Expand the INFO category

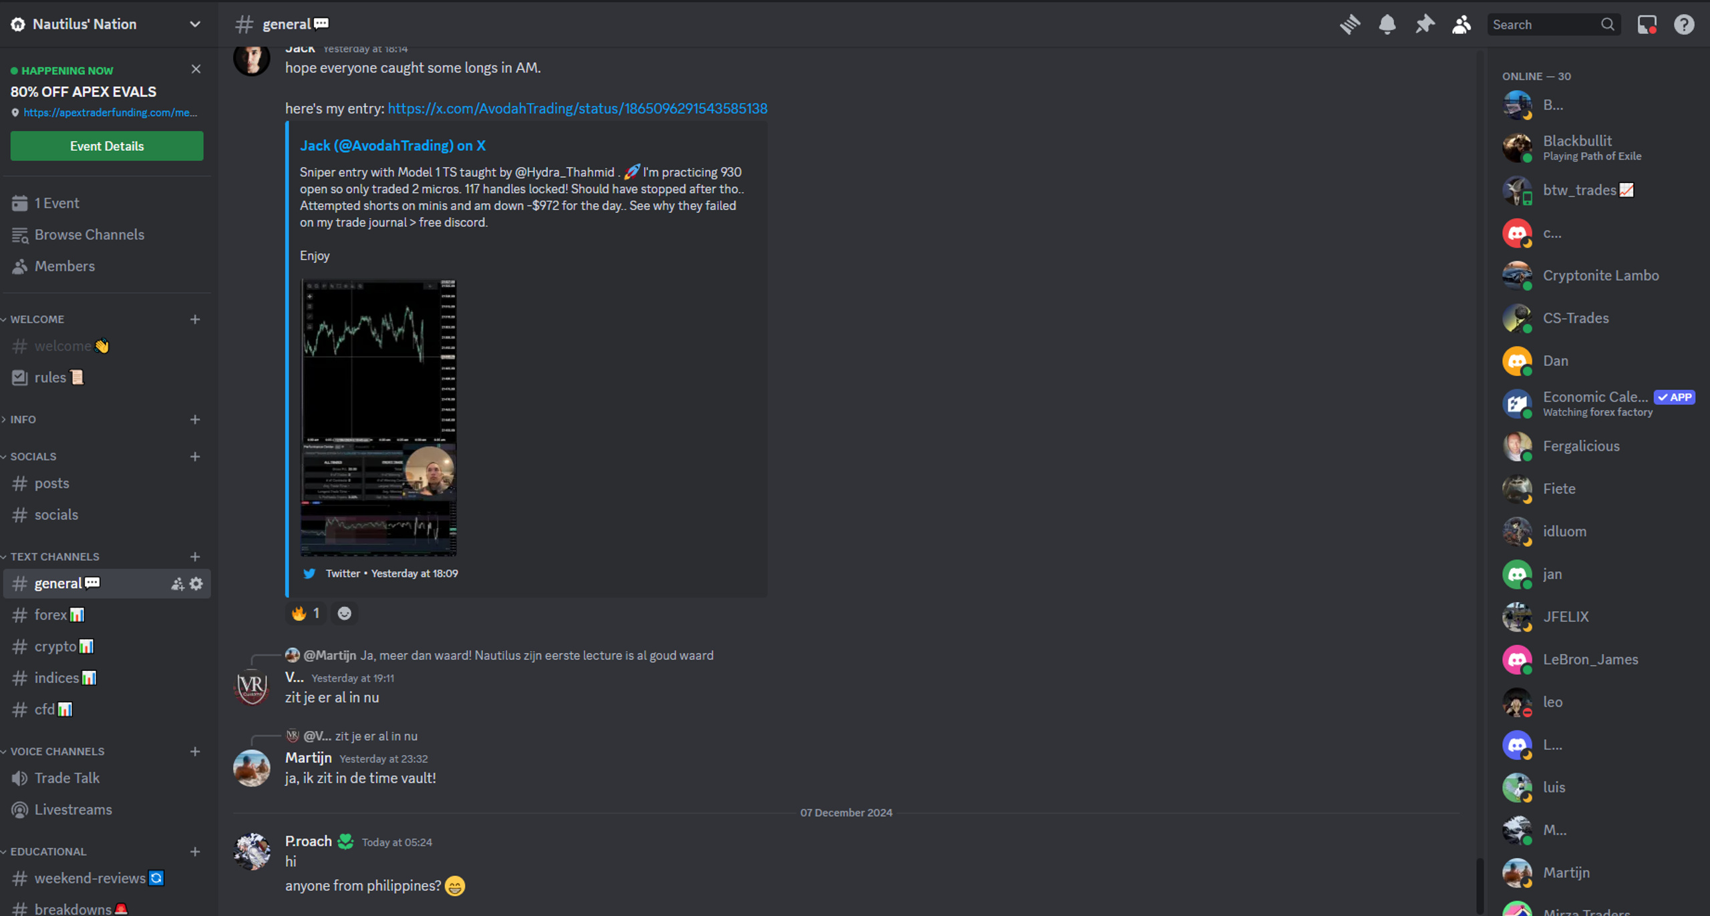pyautogui.click(x=19, y=420)
